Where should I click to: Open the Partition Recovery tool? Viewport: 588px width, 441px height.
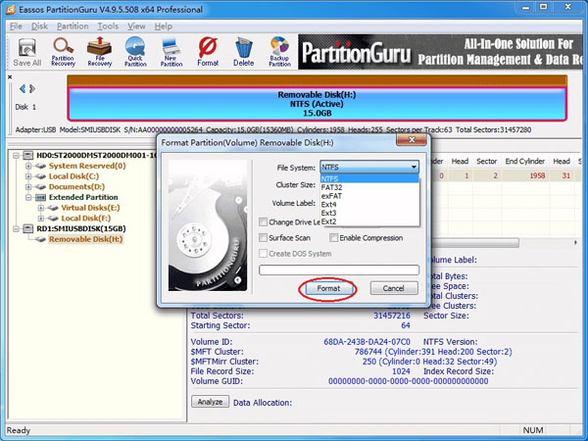pos(63,52)
